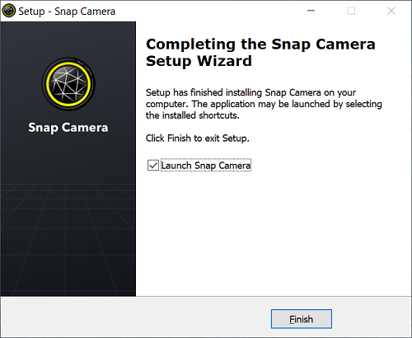
Task: Close the Setup window
Action: pyautogui.click(x=391, y=11)
